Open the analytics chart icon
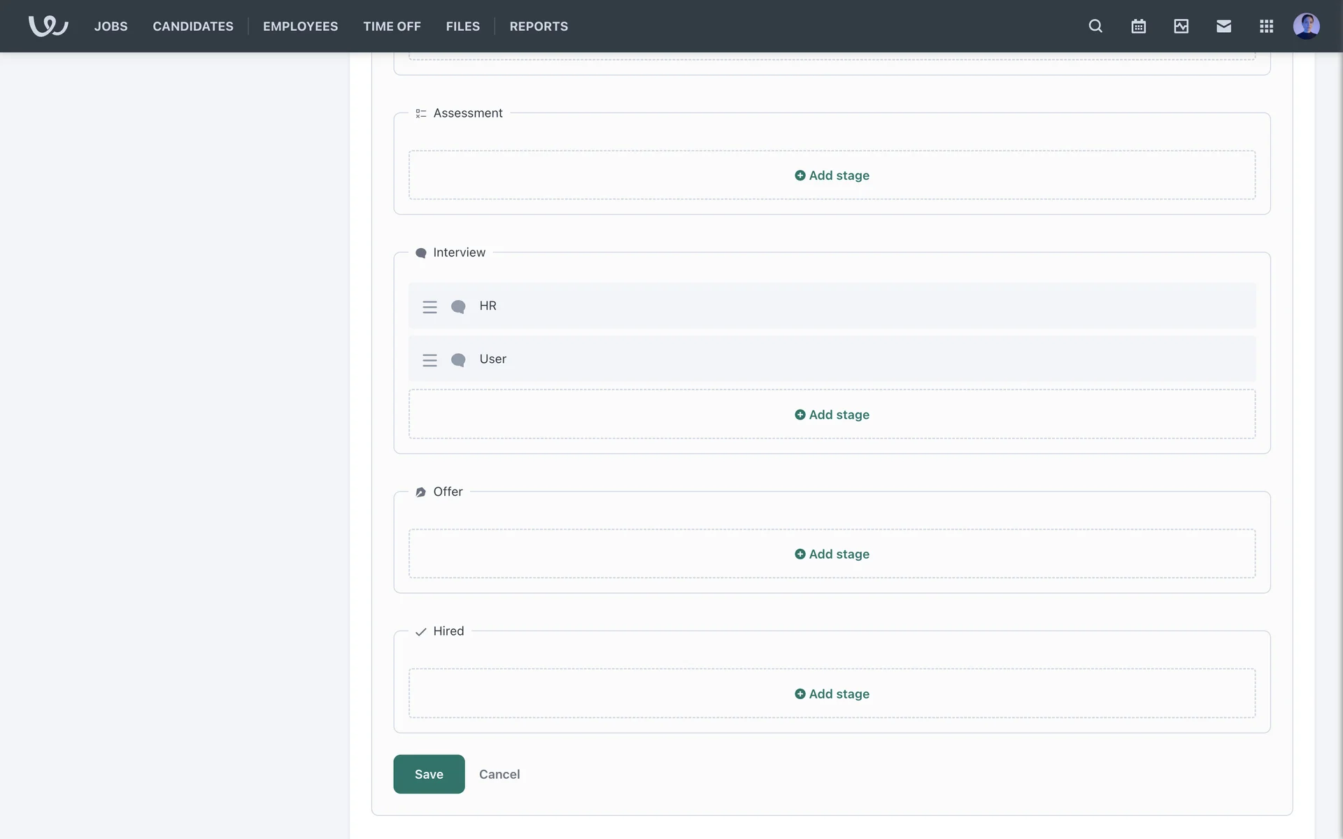Viewport: 1343px width, 839px height. coord(1181,26)
